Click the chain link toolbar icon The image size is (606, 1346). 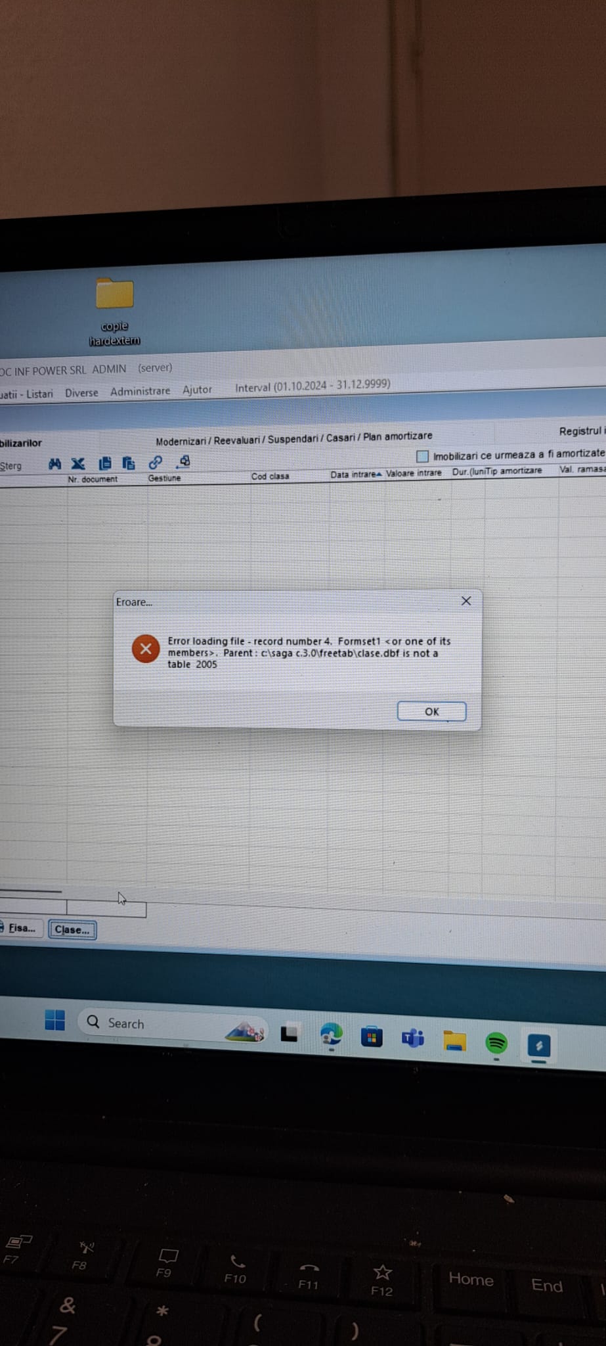156,463
